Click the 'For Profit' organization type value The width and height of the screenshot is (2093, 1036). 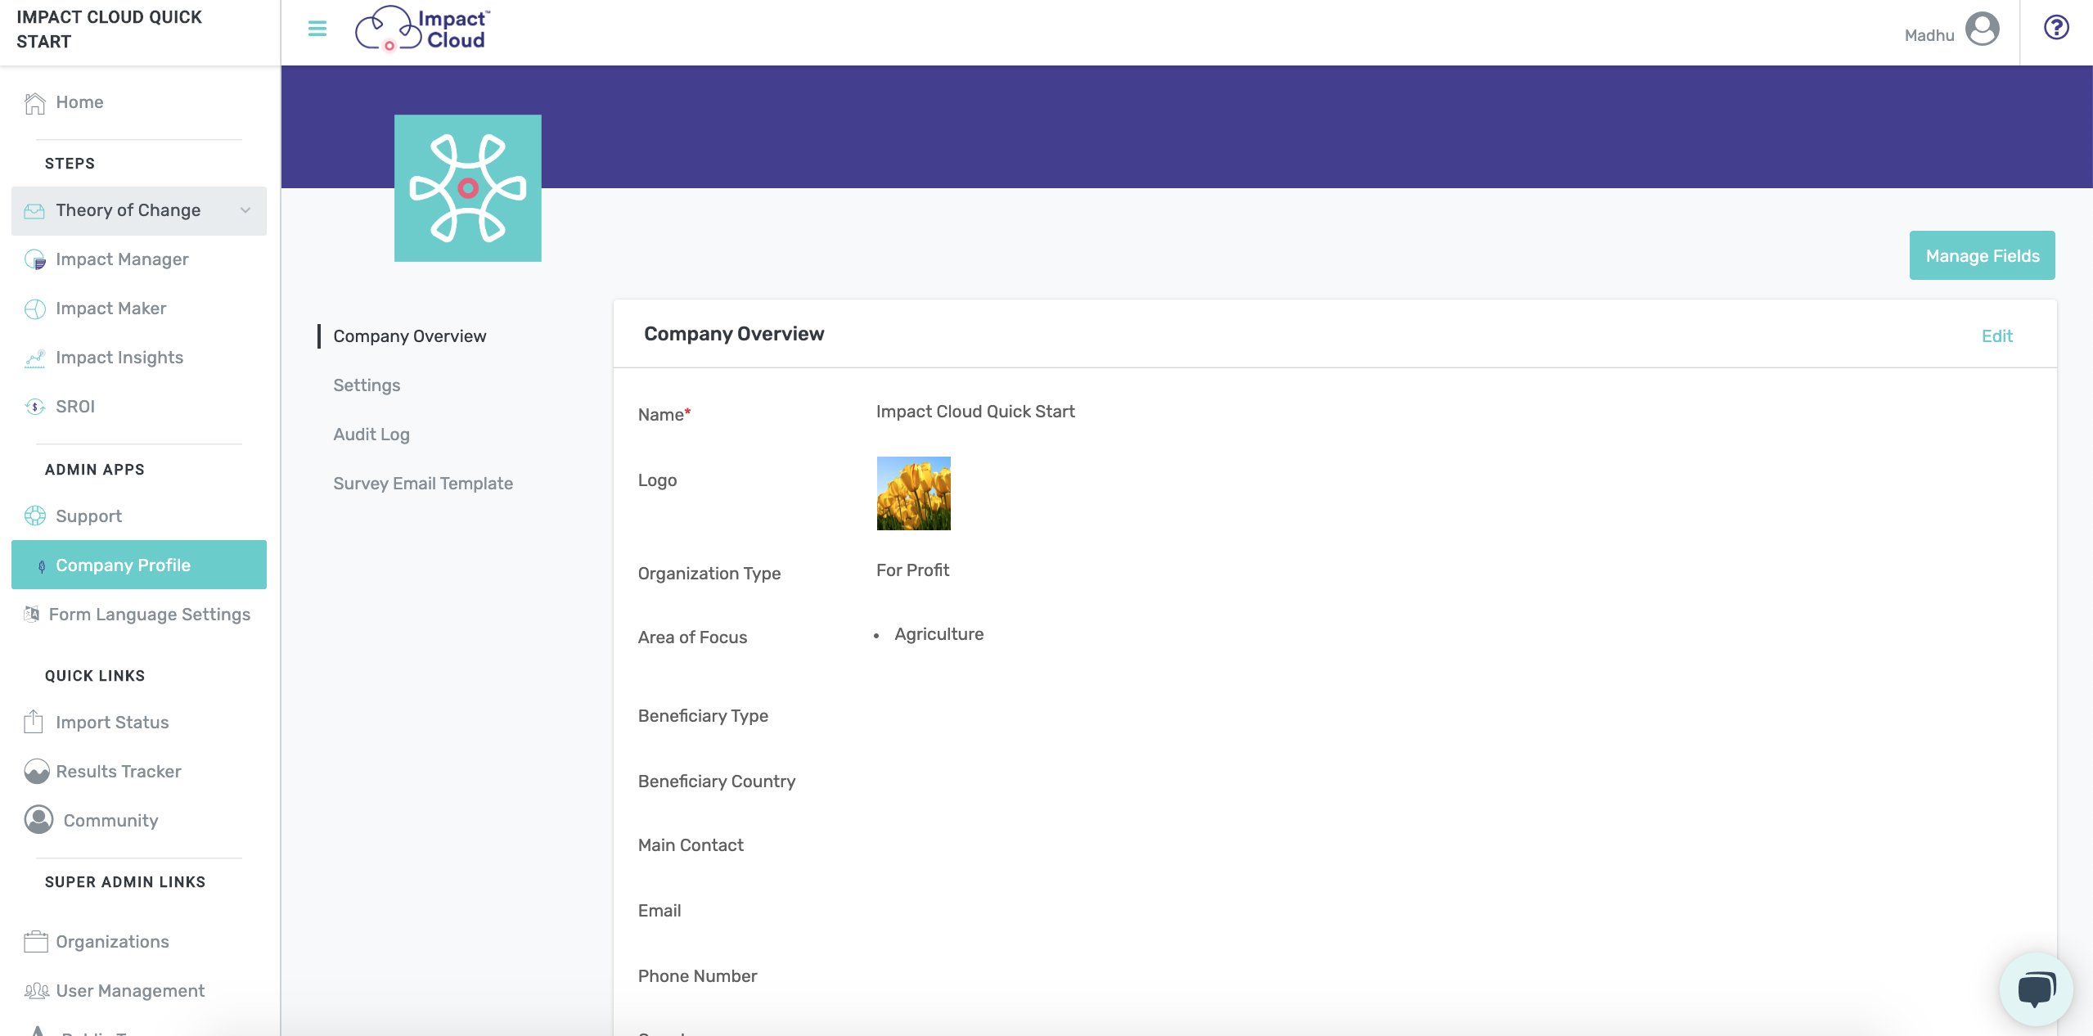click(x=912, y=570)
